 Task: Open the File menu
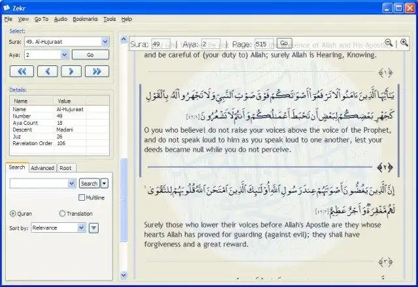coord(8,19)
